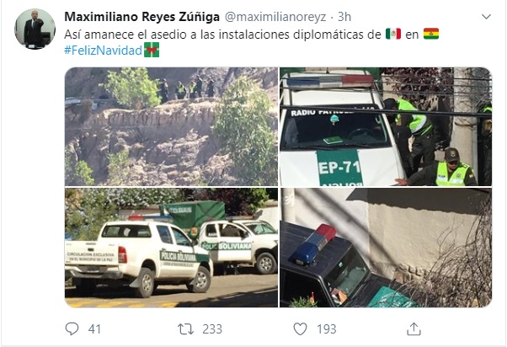
Task: Click the Bolivia flag emoji
Action: (x=431, y=34)
